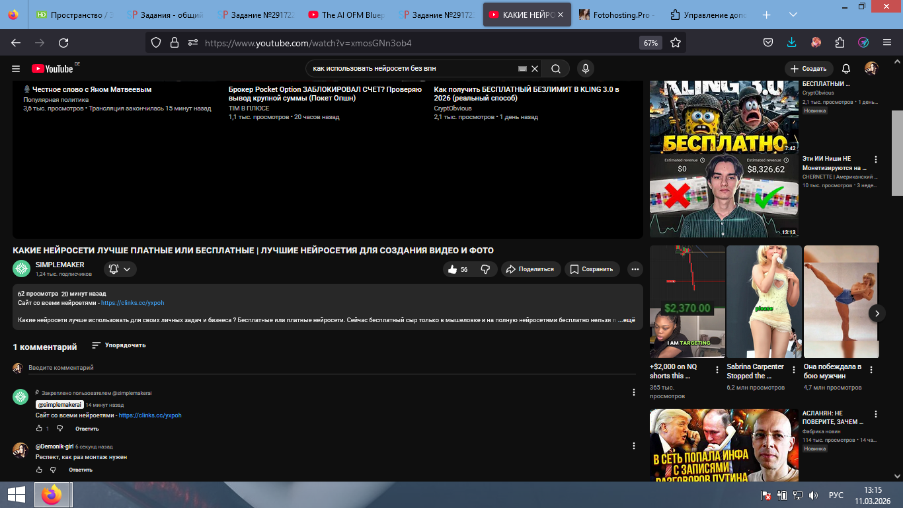The image size is (903, 508).
Task: Save page to Pocket
Action: tap(768, 42)
